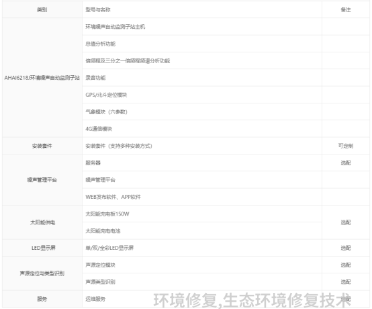The height and width of the screenshot is (309, 372).
Task: Click the 类别 column header cell
Action: tap(42, 9)
